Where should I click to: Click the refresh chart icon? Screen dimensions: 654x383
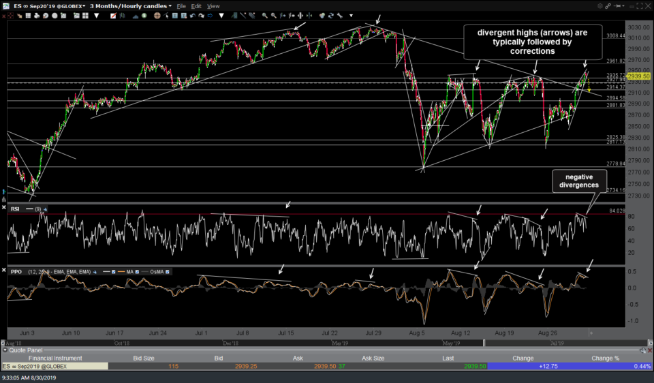[331, 16]
